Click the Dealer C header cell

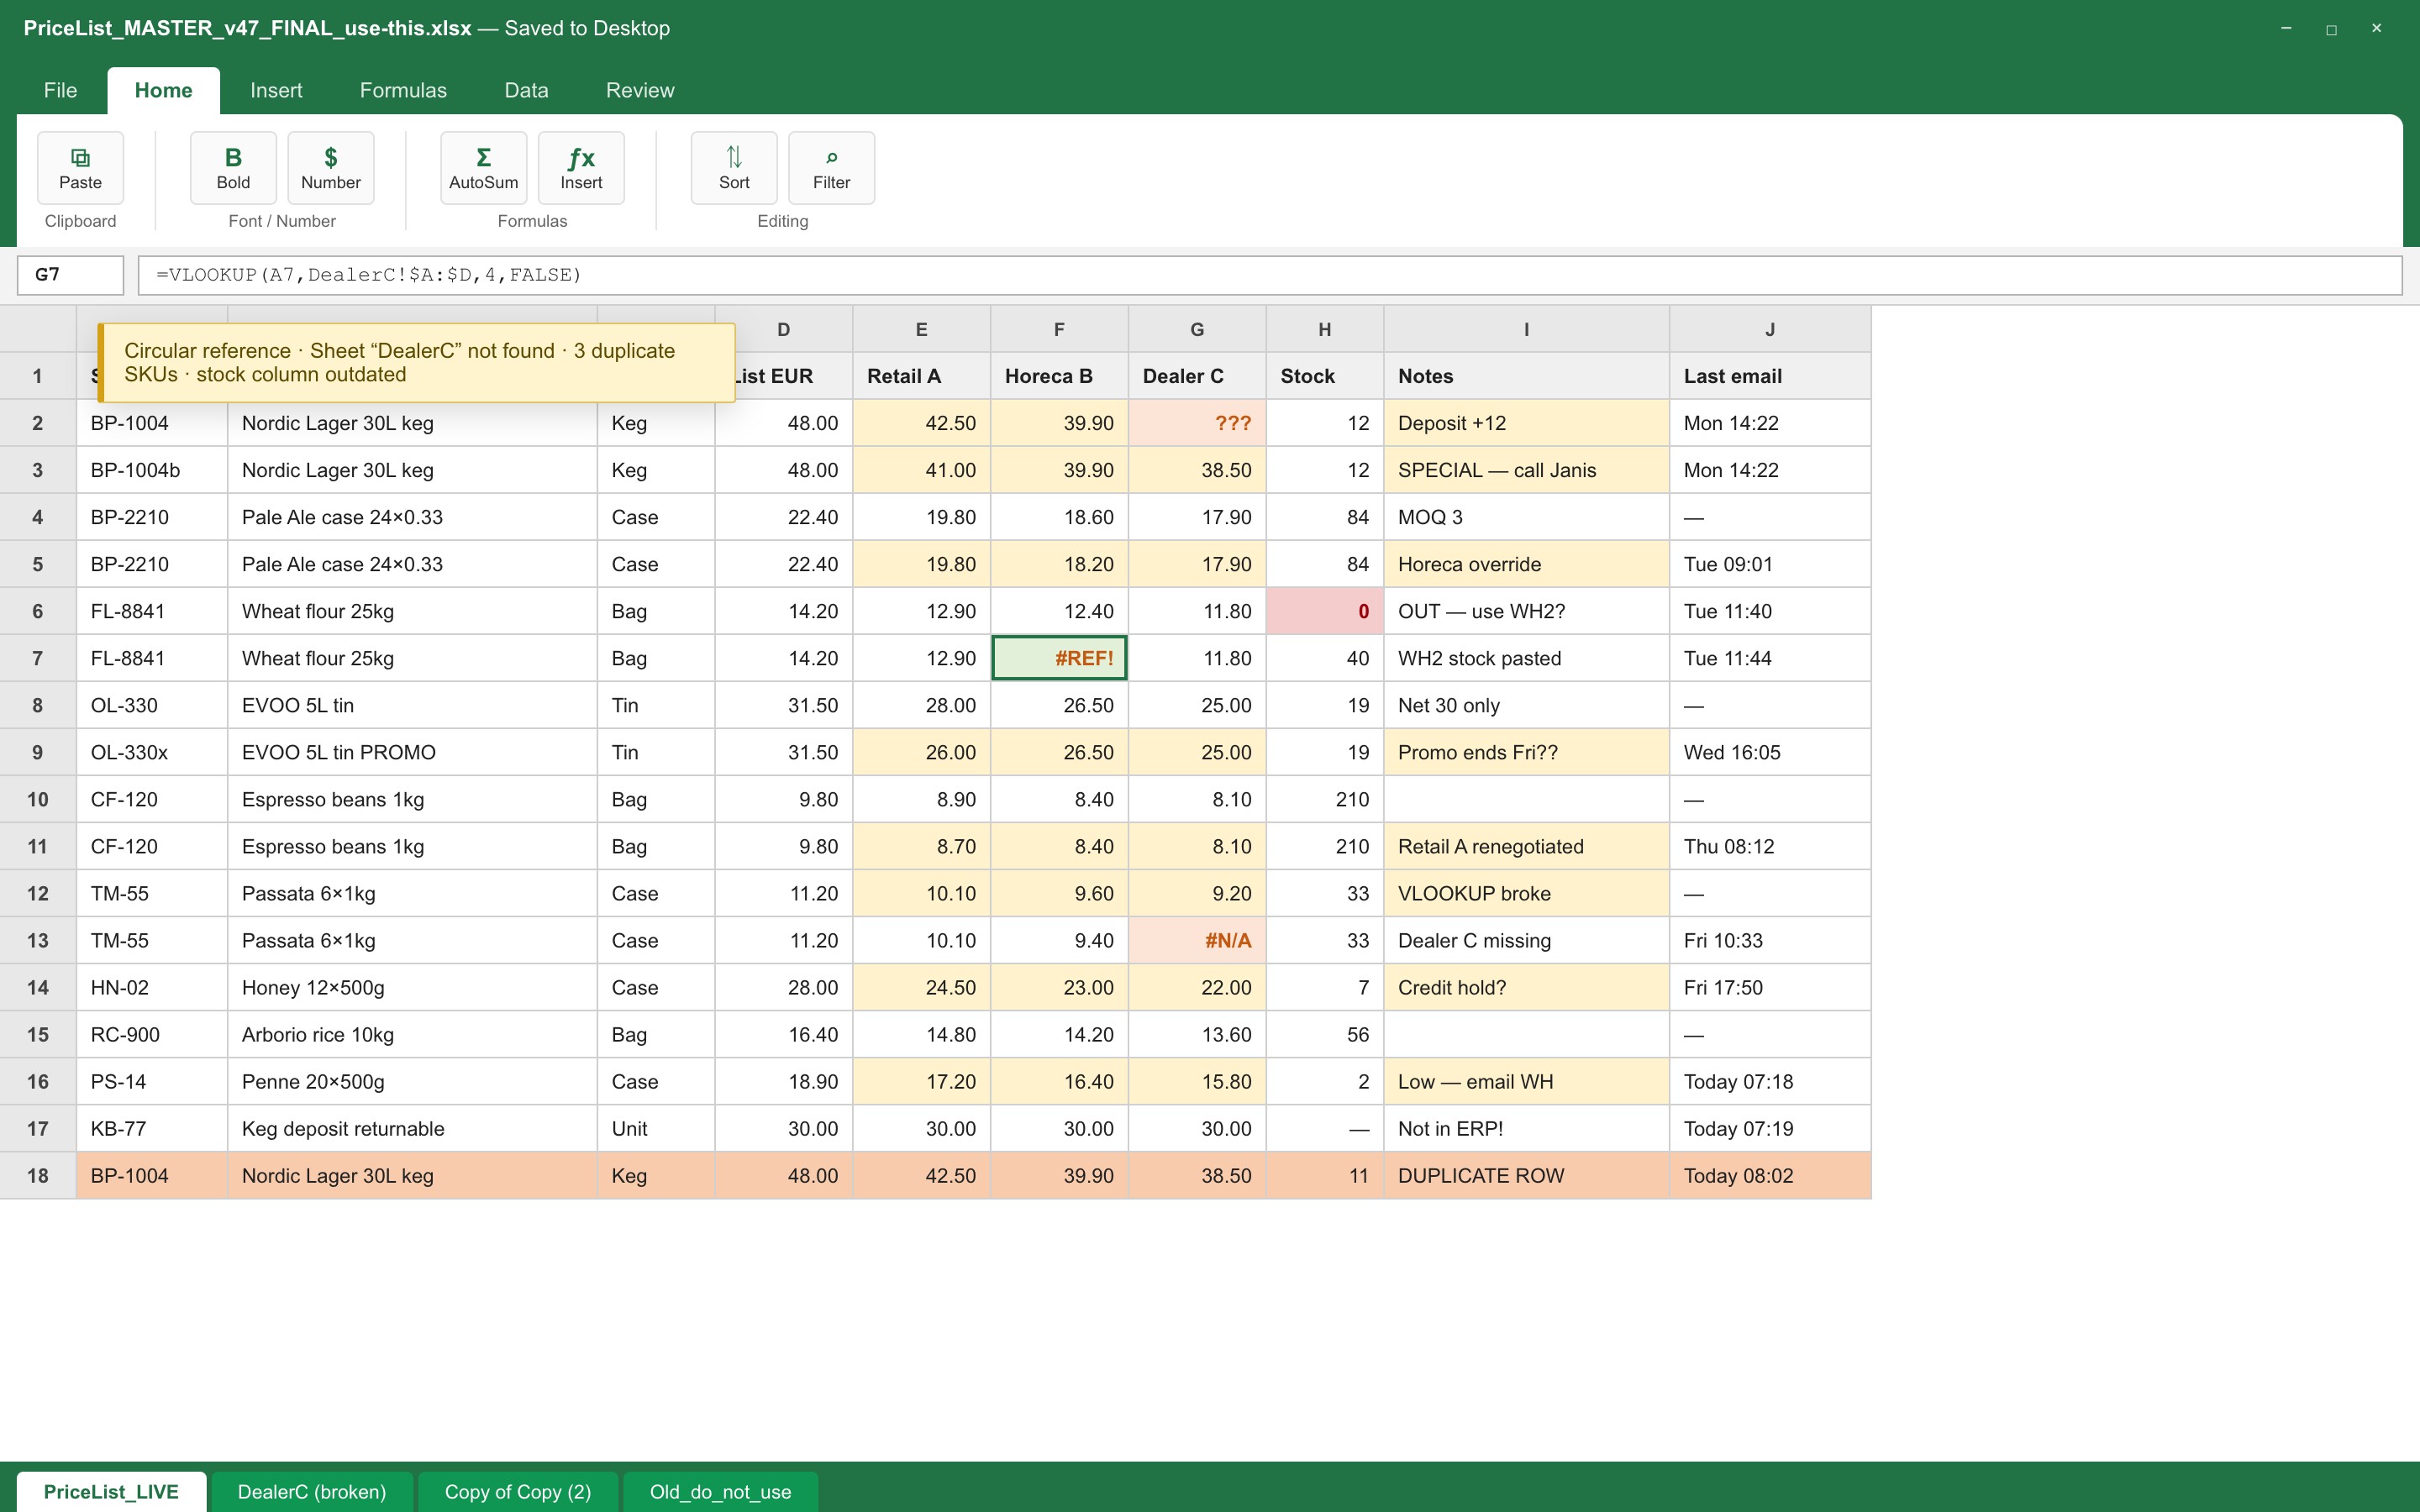(x=1197, y=376)
